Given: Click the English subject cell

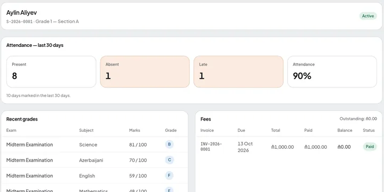Looking at the screenshot, I should [x=87, y=176].
